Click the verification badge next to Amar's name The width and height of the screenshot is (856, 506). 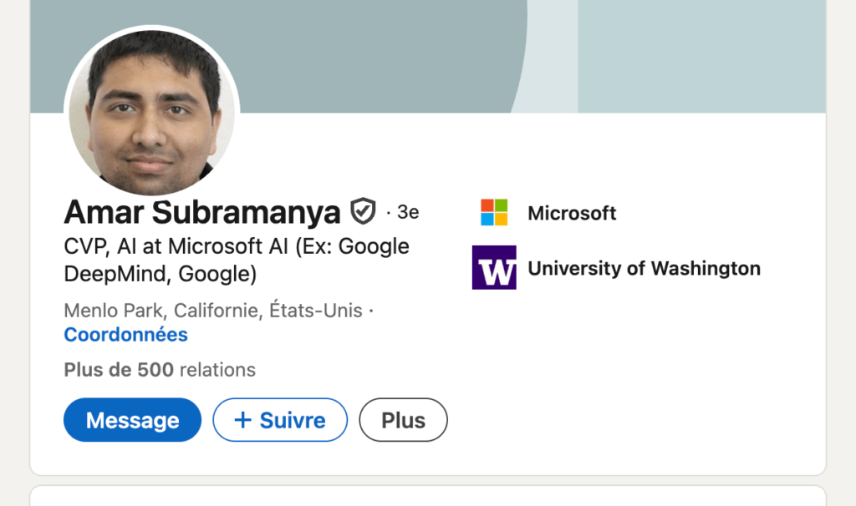point(364,212)
